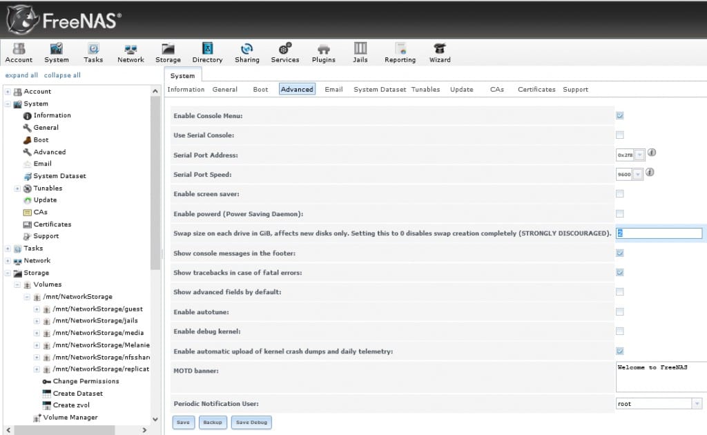Image resolution: width=707 pixels, height=435 pixels.
Task: Switch to the Certificates tab
Action: pyautogui.click(x=536, y=89)
